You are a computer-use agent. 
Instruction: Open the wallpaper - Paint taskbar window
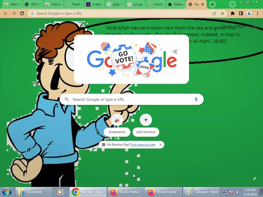pyautogui.click(x=201, y=192)
